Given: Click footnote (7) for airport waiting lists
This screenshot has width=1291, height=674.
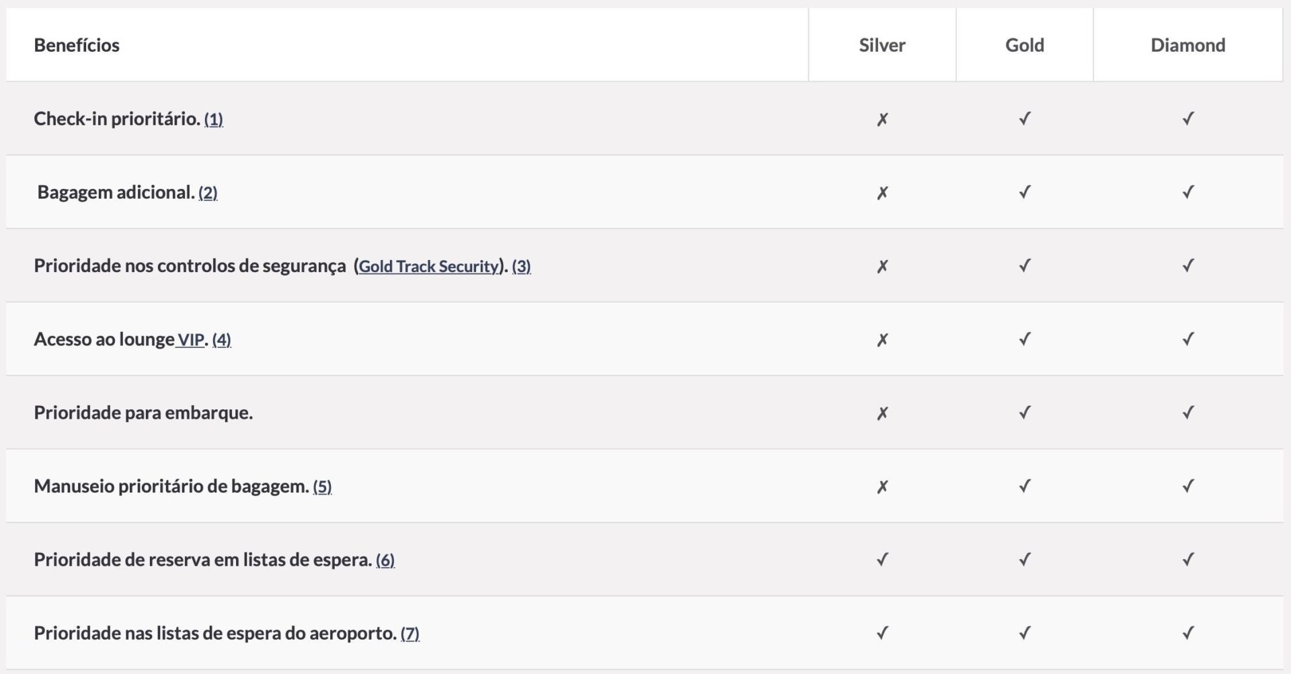Looking at the screenshot, I should [409, 634].
